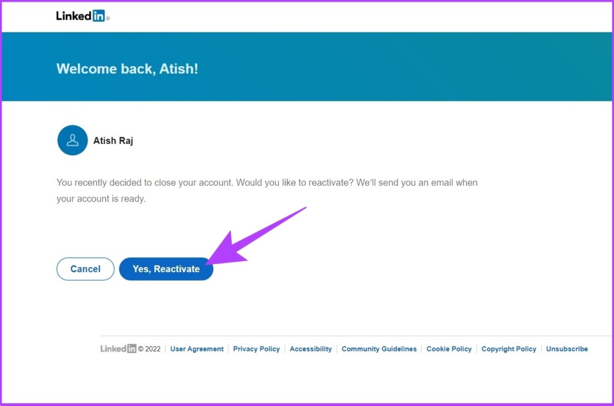Click the gray LinkedIn logo in the footer
This screenshot has height=406, width=614.
[118, 348]
